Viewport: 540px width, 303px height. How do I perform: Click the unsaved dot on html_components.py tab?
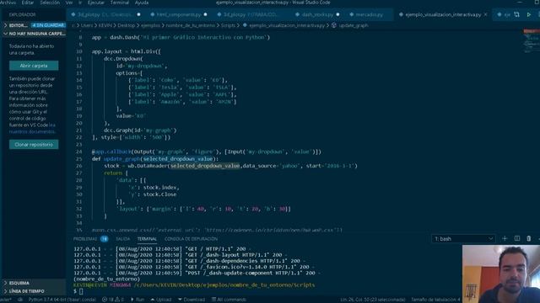coord(205,15)
